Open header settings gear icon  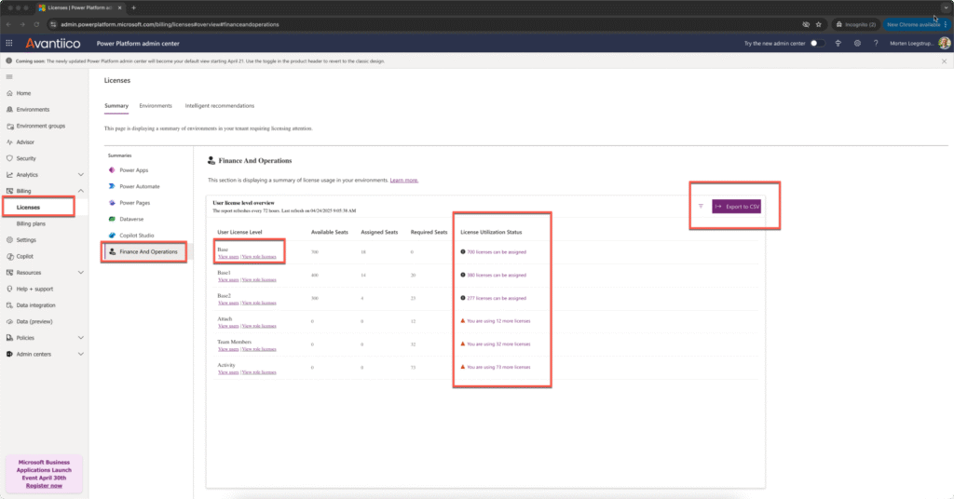click(857, 43)
